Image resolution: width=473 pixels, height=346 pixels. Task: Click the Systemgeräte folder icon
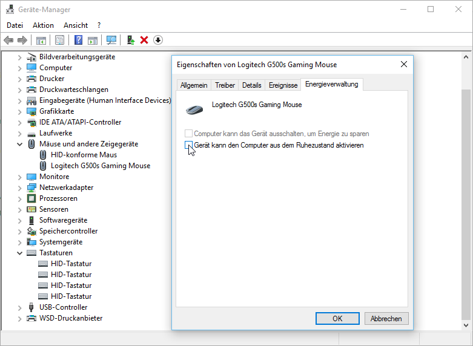[x=31, y=242]
